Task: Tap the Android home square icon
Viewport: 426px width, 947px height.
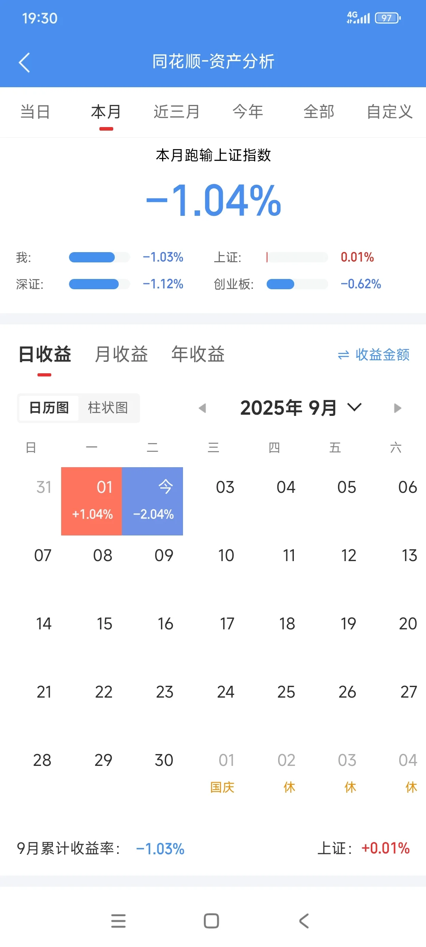Action: [211, 921]
